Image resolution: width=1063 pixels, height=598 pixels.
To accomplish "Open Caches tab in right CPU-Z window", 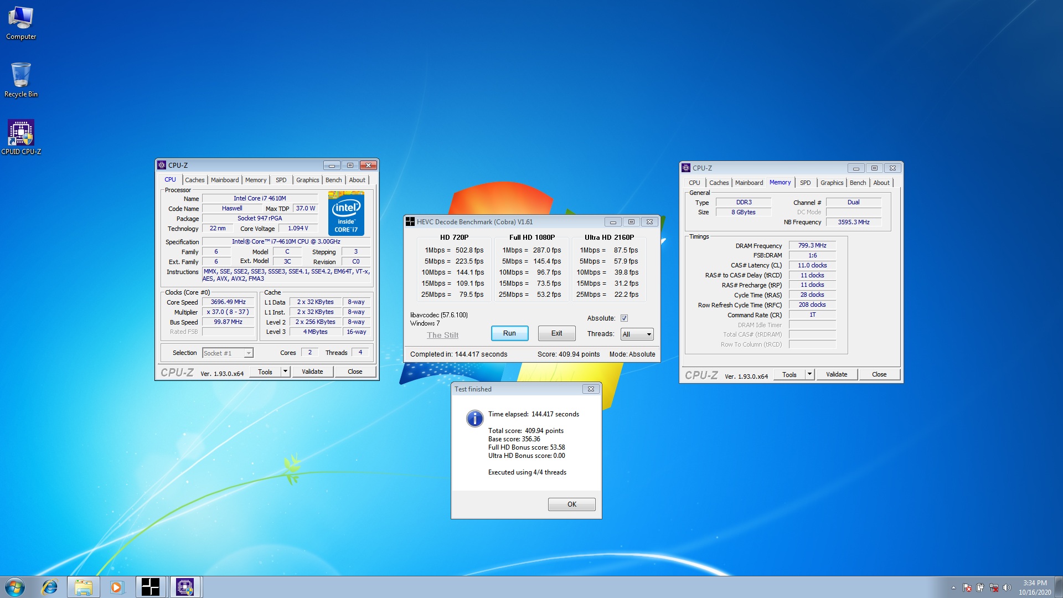I will tap(719, 183).
